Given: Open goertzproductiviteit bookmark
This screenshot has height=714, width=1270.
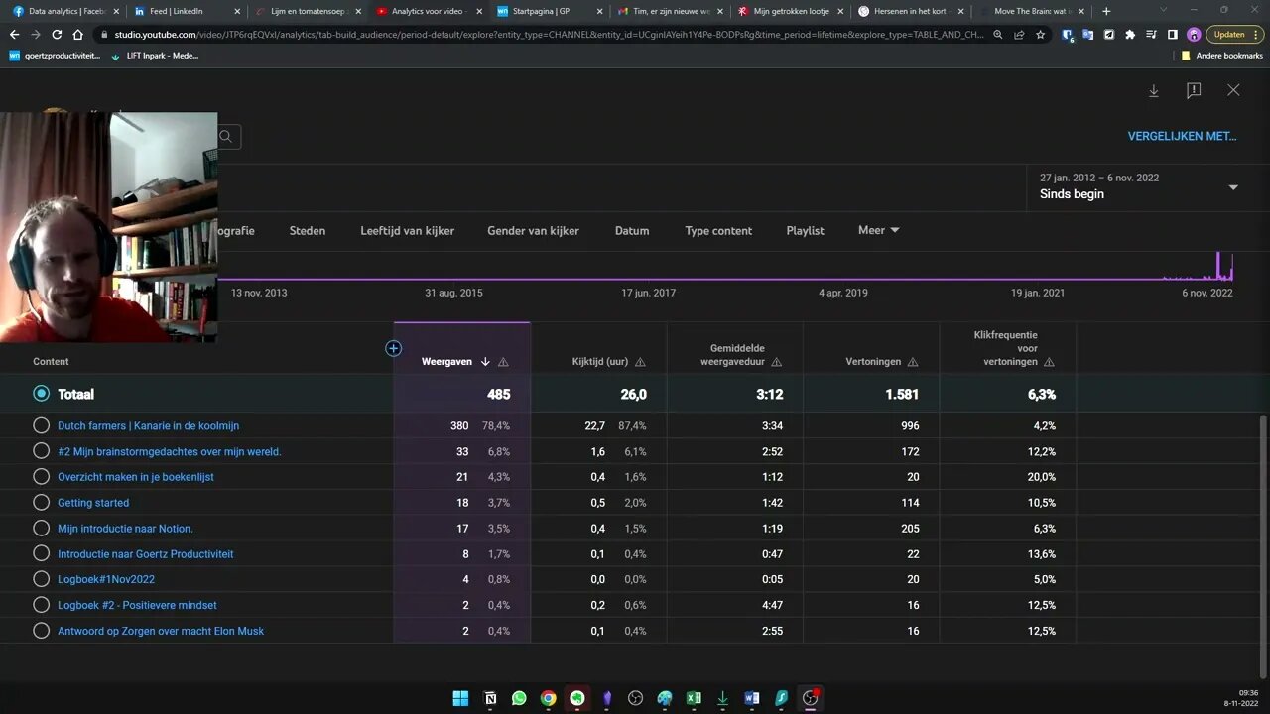Looking at the screenshot, I should (x=55, y=56).
